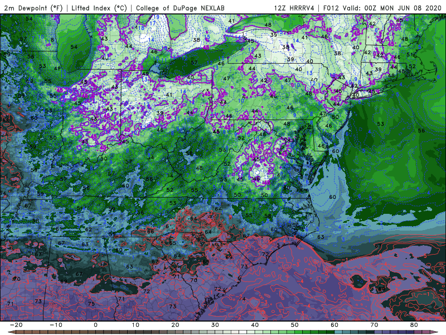Image resolution: width=446 pixels, height=335 pixels.
Task: Click the 10 label on the color scale
Action: click(135, 325)
